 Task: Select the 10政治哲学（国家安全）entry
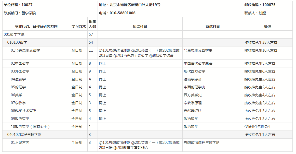(x=30, y=127)
